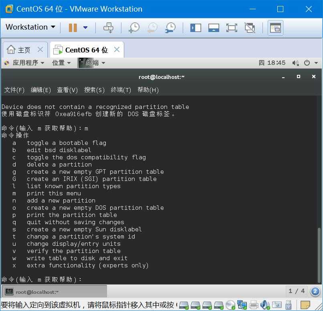Show or hide the library sidebar
Screen dimensions: 323x311
pyautogui.click(x=196, y=28)
